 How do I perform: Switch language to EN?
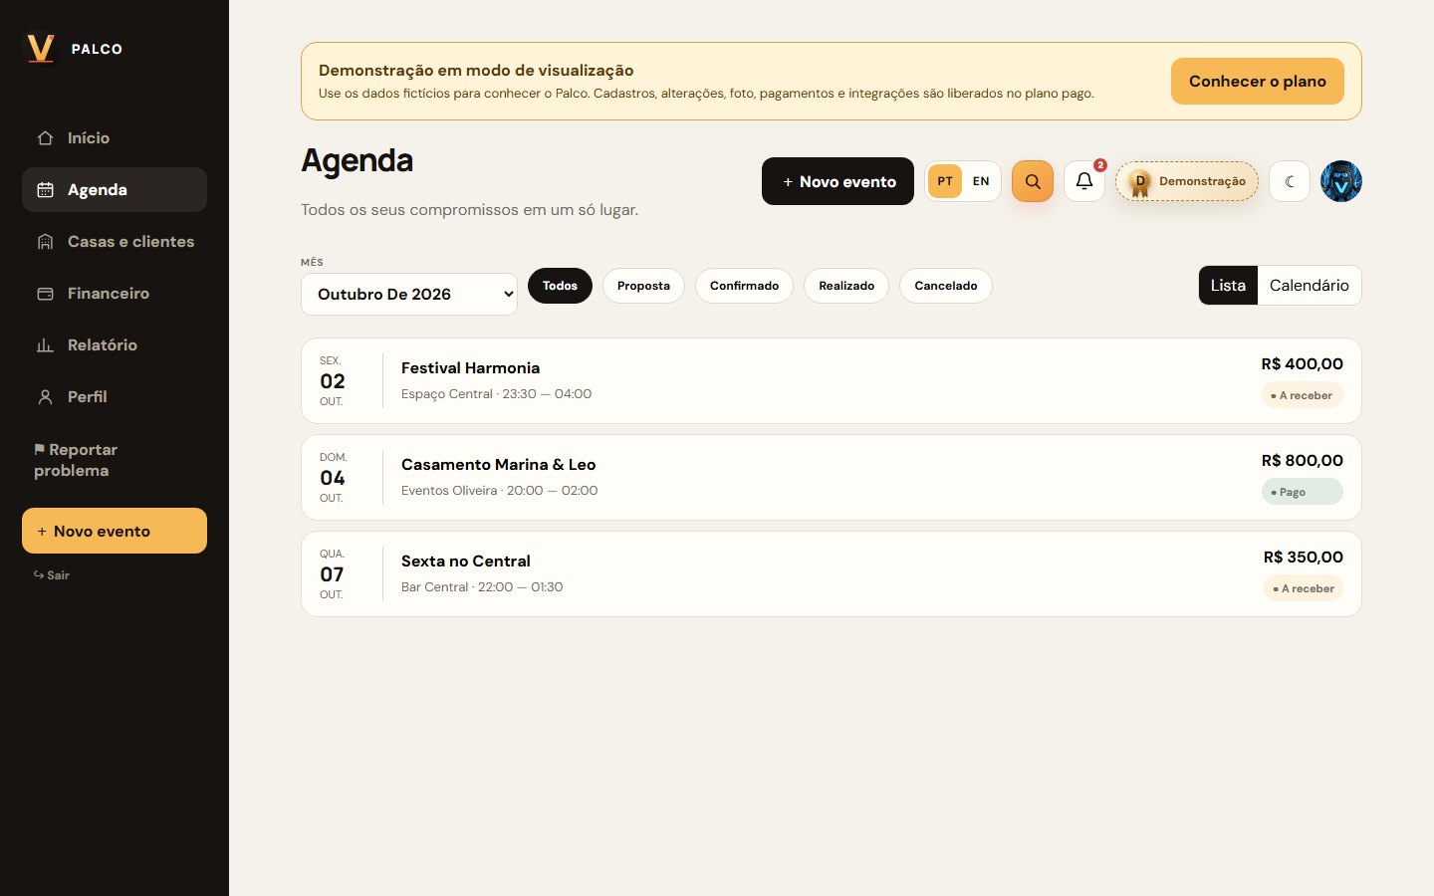pyautogui.click(x=981, y=181)
